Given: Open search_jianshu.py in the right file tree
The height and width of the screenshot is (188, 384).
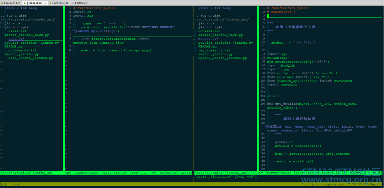Looking at the screenshot, I should tap(215, 54).
